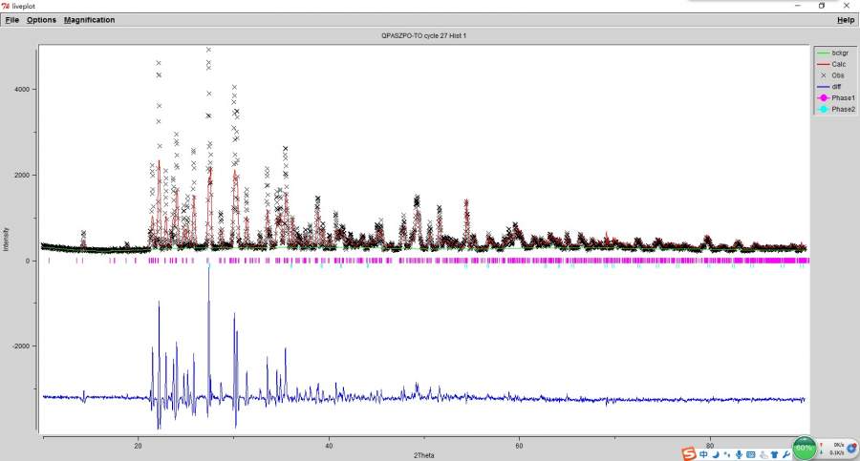860x461 pixels.
Task: Click the 20 tick label on 2Theta axis
Action: click(x=138, y=446)
